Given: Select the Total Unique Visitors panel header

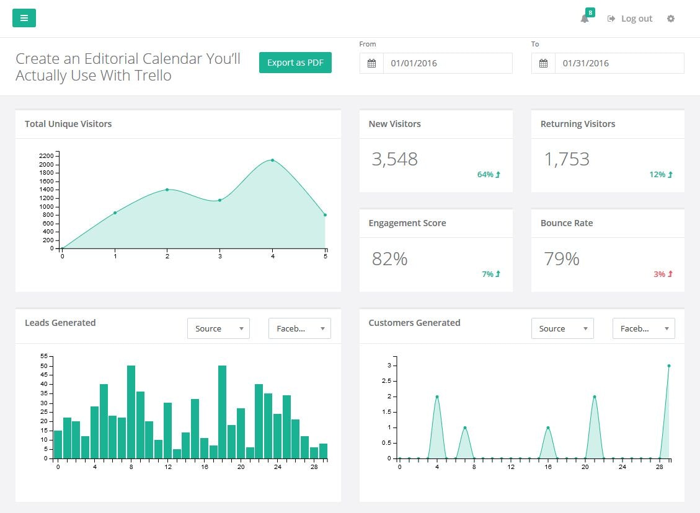Looking at the screenshot, I should click(68, 124).
